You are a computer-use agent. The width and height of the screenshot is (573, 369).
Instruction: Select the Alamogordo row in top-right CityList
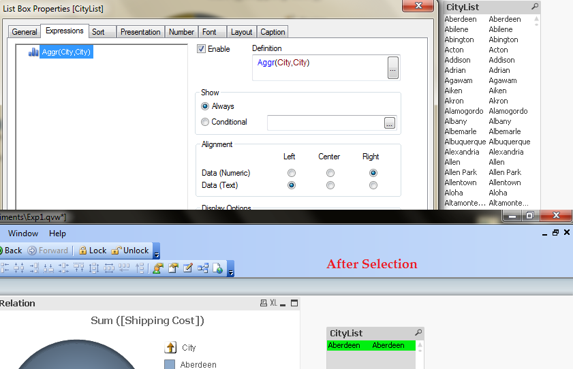pos(487,111)
